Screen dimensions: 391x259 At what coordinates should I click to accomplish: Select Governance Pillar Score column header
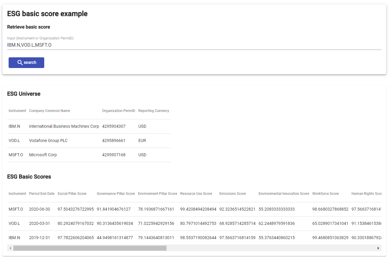pyautogui.click(x=116, y=194)
